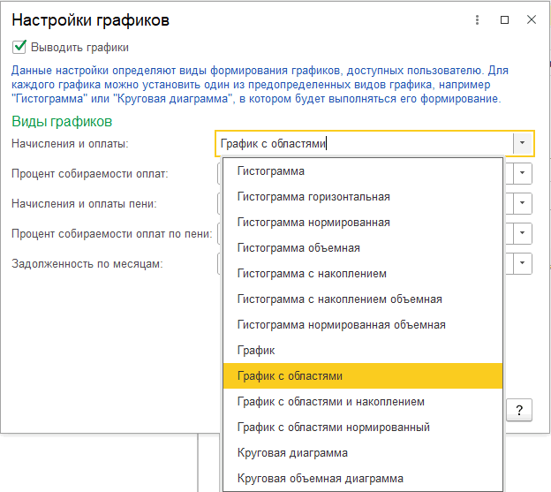Choose График с областями нормированный
Screen dimensions: 551x492
point(363,428)
